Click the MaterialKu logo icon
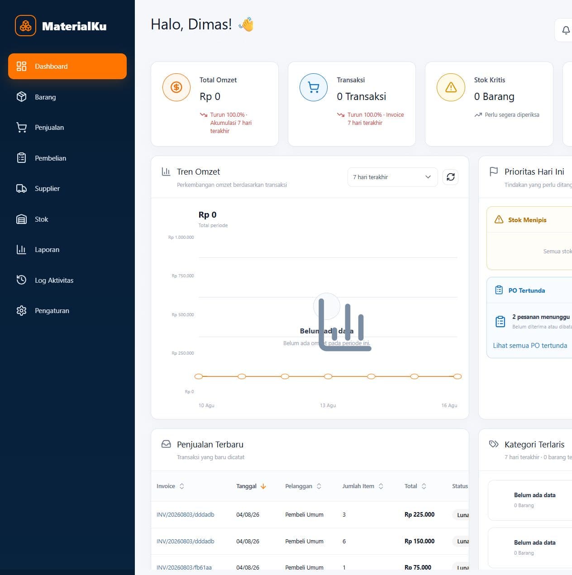The height and width of the screenshot is (575, 572). click(25, 26)
